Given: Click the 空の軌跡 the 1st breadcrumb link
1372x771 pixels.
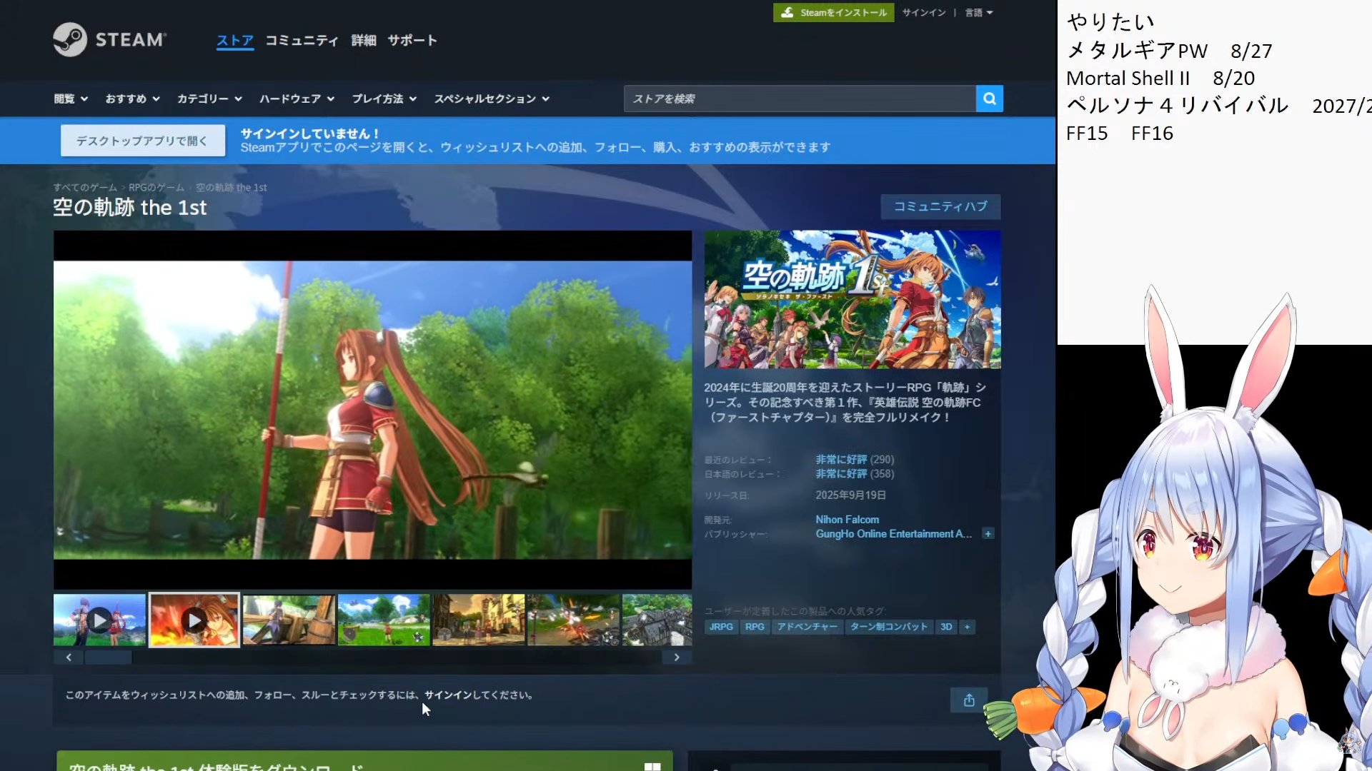Looking at the screenshot, I should pyautogui.click(x=231, y=188).
